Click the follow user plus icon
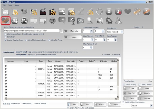The width and height of the screenshot is (154, 109). click(x=109, y=11)
